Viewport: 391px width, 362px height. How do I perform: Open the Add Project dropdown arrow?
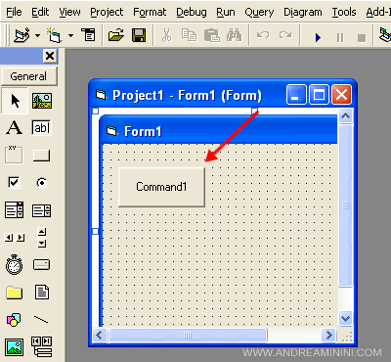pyautogui.click(x=38, y=35)
